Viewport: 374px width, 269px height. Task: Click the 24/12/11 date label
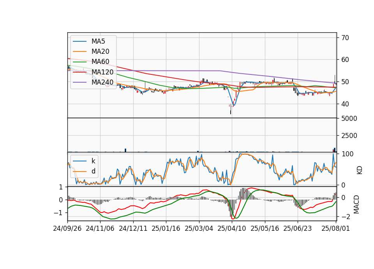tap(133, 228)
